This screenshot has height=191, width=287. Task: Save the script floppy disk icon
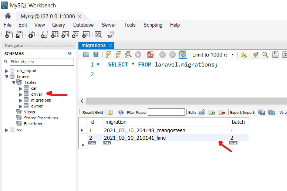[96, 54]
